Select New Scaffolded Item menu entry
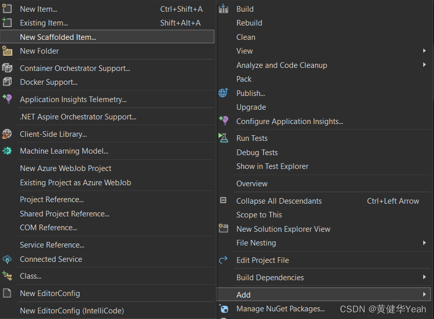The image size is (434, 319). coord(107,37)
